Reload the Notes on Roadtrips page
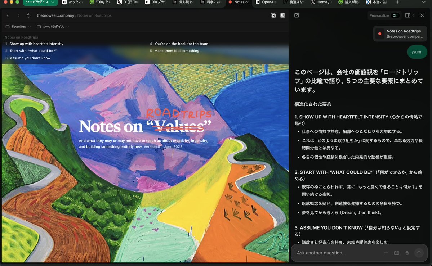 [x=28, y=15]
